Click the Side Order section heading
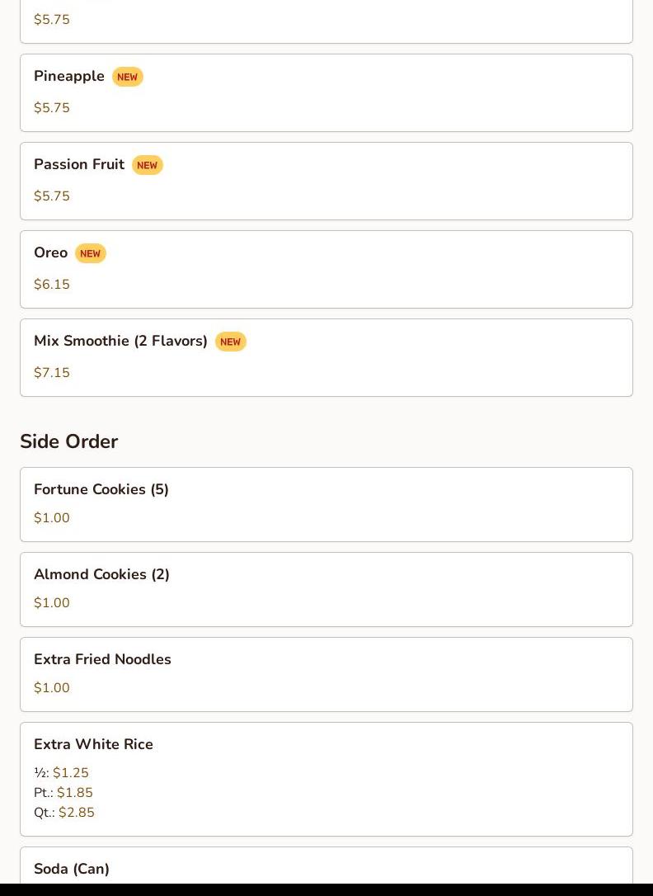Viewport: 653px width, 896px height. [69, 441]
